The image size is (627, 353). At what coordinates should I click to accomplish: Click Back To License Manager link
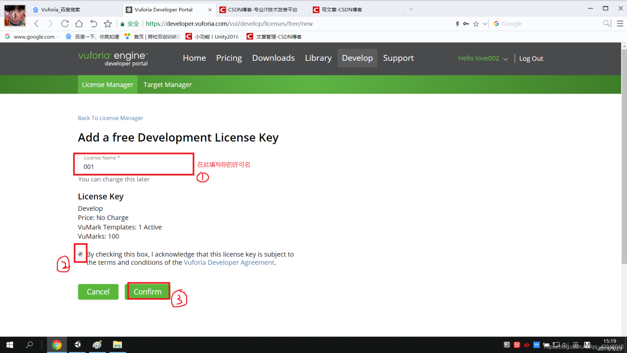110,118
